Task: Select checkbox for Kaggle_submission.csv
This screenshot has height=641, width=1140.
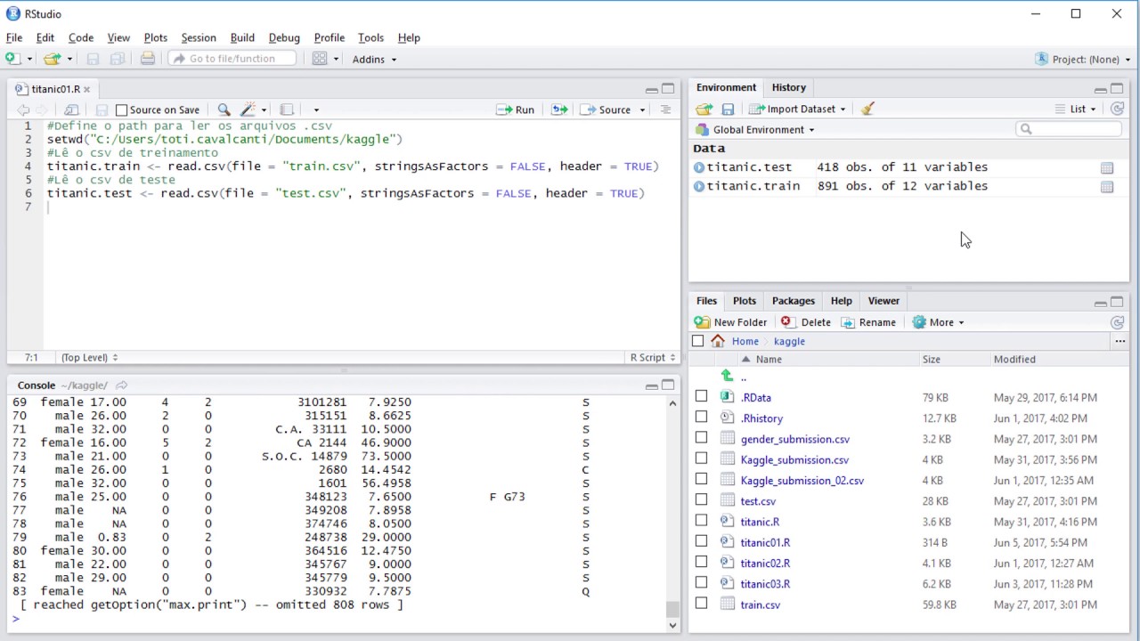Action: (702, 458)
